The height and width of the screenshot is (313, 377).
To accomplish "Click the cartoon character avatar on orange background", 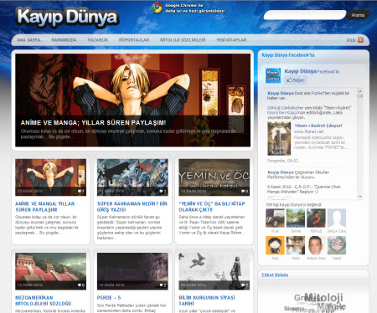I will click(275, 245).
